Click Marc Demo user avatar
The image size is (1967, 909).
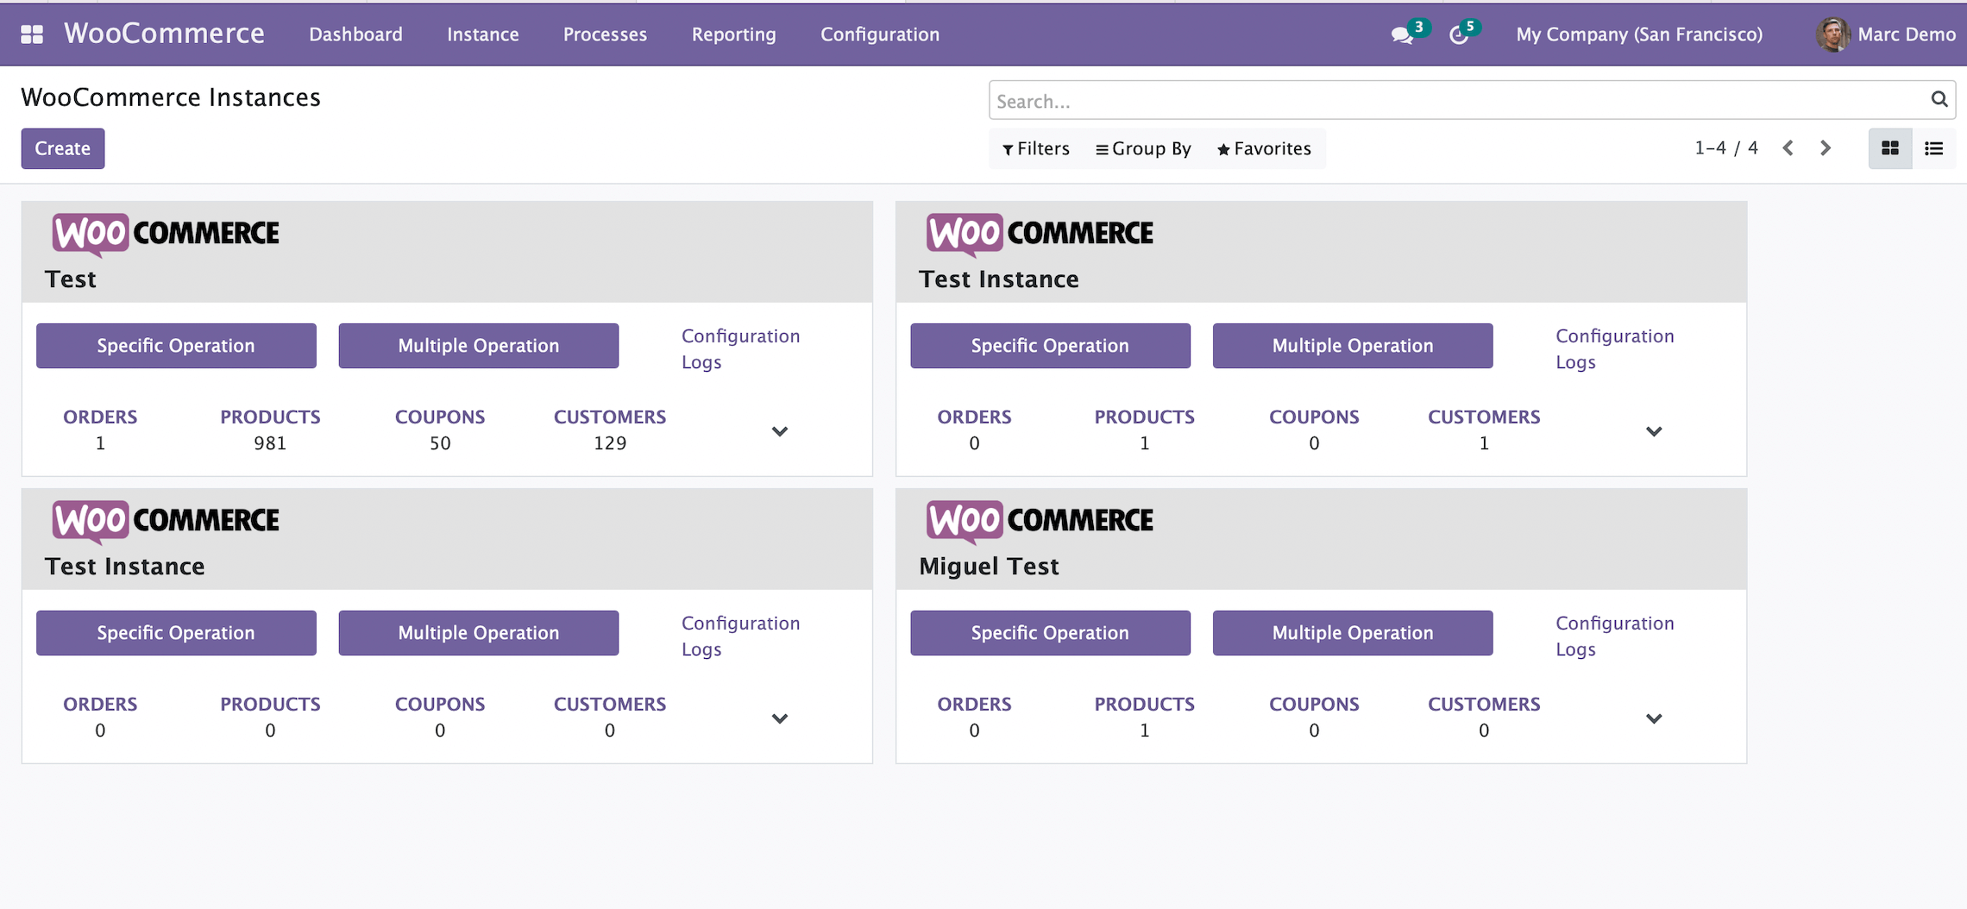(x=1832, y=34)
